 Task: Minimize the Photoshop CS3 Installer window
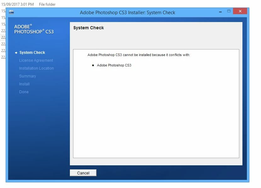[x=220, y=12]
